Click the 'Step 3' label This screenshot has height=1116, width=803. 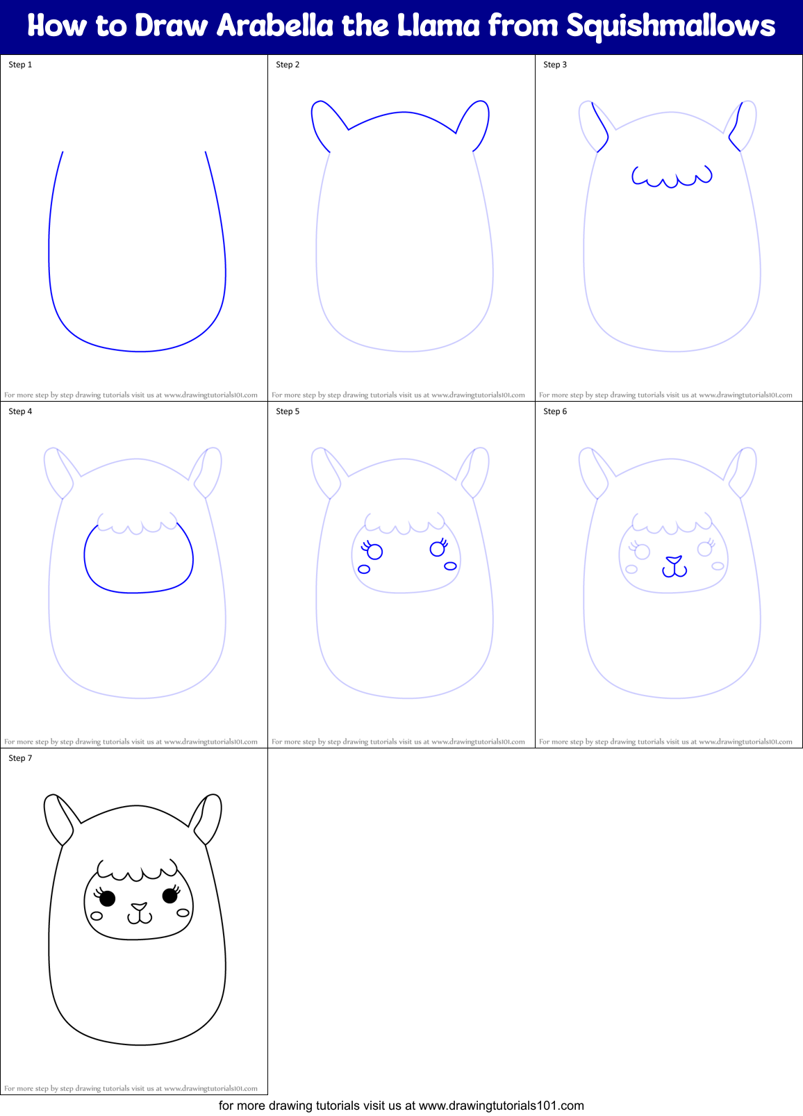click(x=555, y=65)
